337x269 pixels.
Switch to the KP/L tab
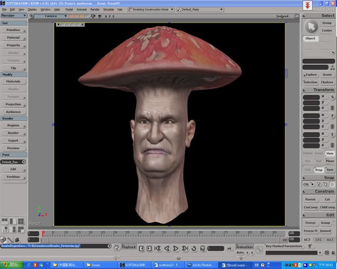click(319, 240)
